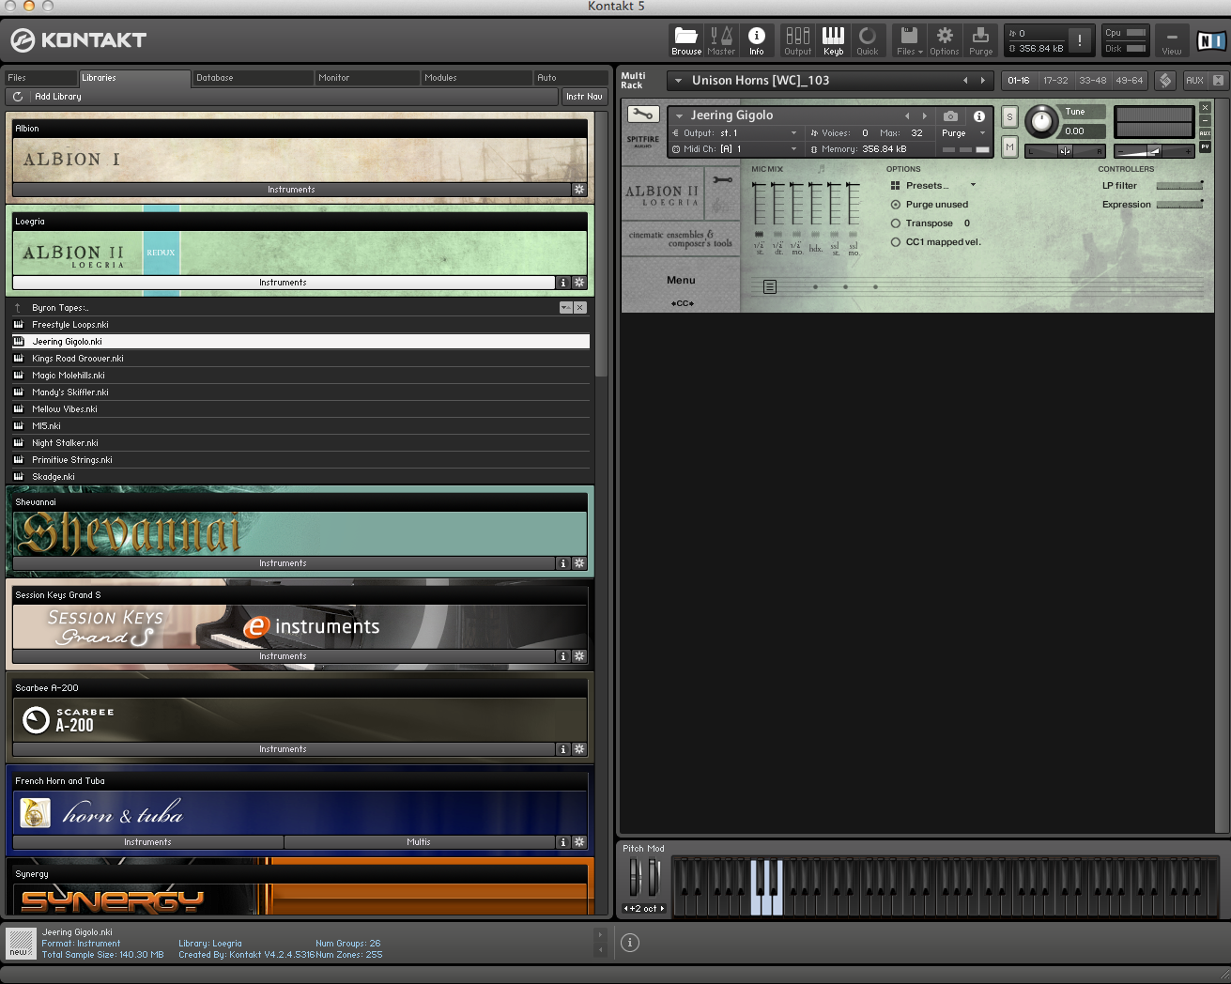The width and height of the screenshot is (1231, 984).
Task: Click Menu in Albion II panel
Action: (x=681, y=281)
